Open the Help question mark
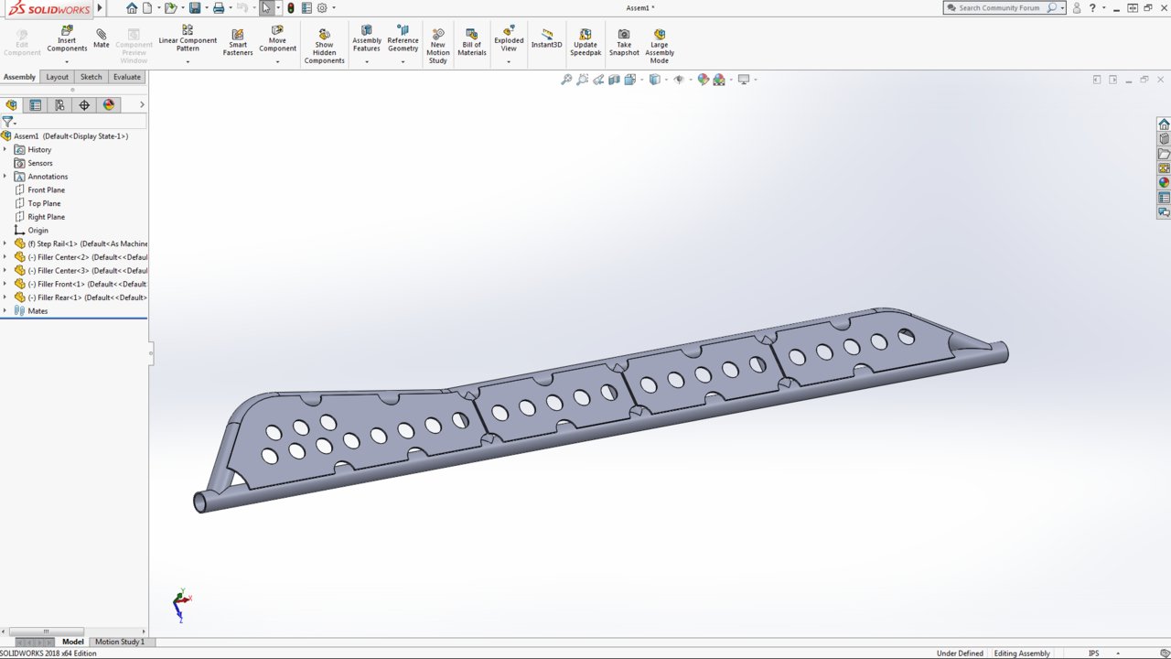Image resolution: width=1171 pixels, height=659 pixels. (x=1092, y=7)
